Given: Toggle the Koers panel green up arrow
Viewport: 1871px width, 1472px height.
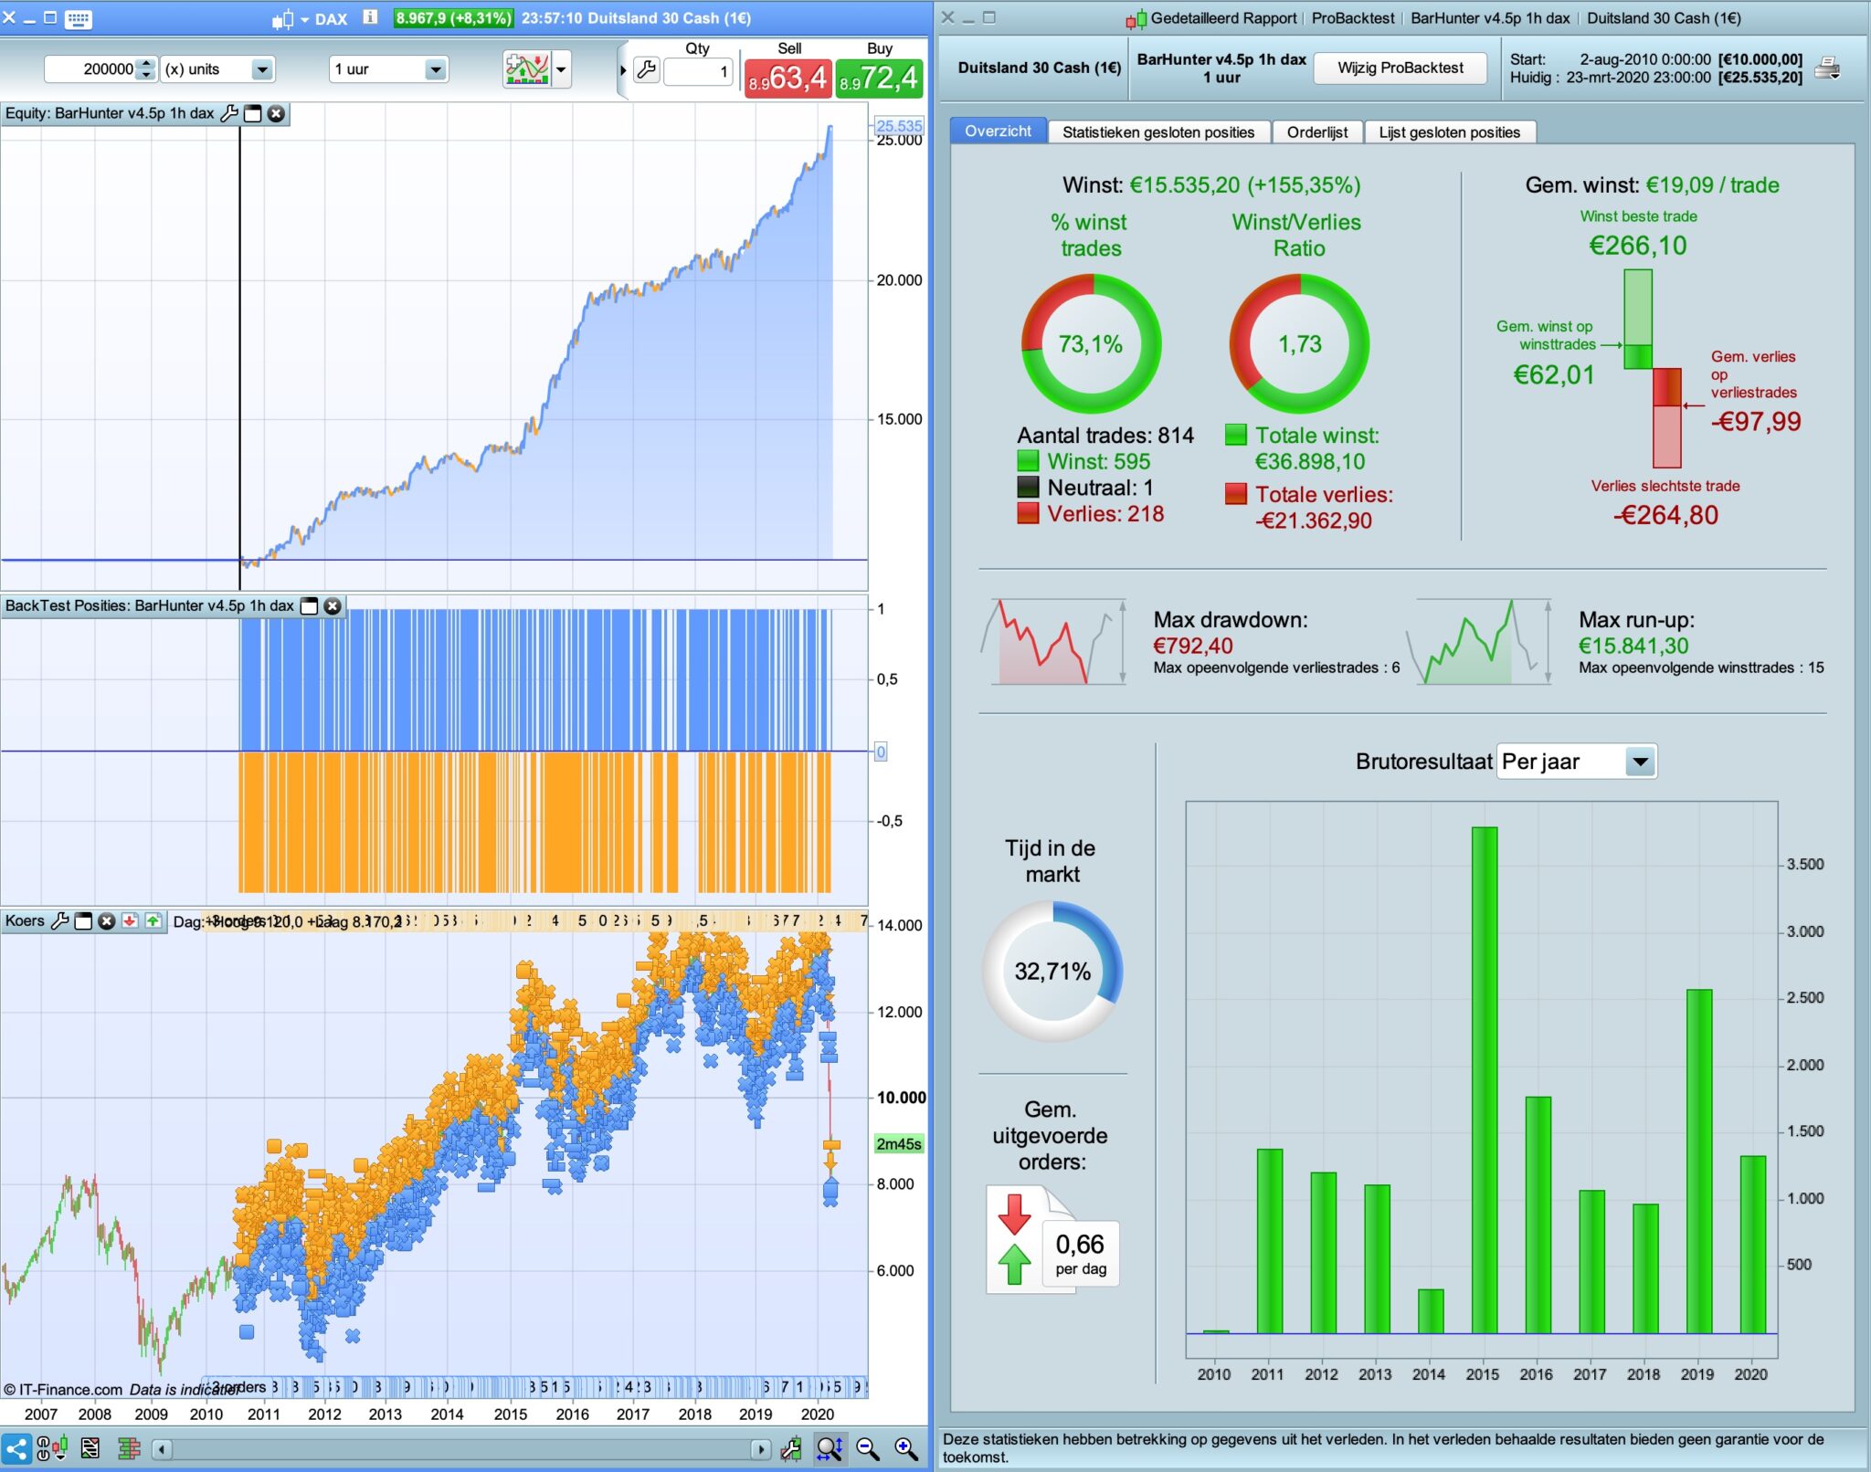Looking at the screenshot, I should tap(153, 920).
